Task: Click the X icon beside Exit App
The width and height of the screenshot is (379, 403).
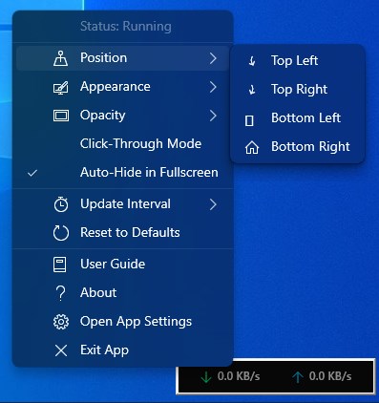Action: tap(61, 350)
